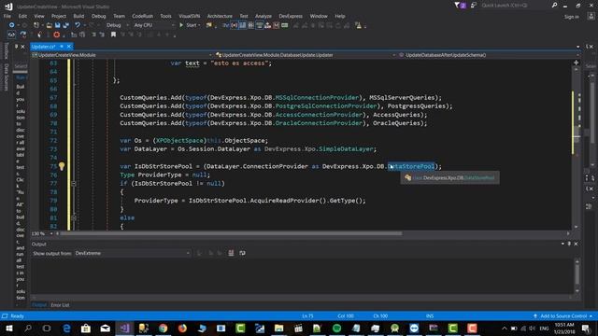Open Windows Store from the taskbar
Screen dimensions: 598x336
[x=86, y=328]
